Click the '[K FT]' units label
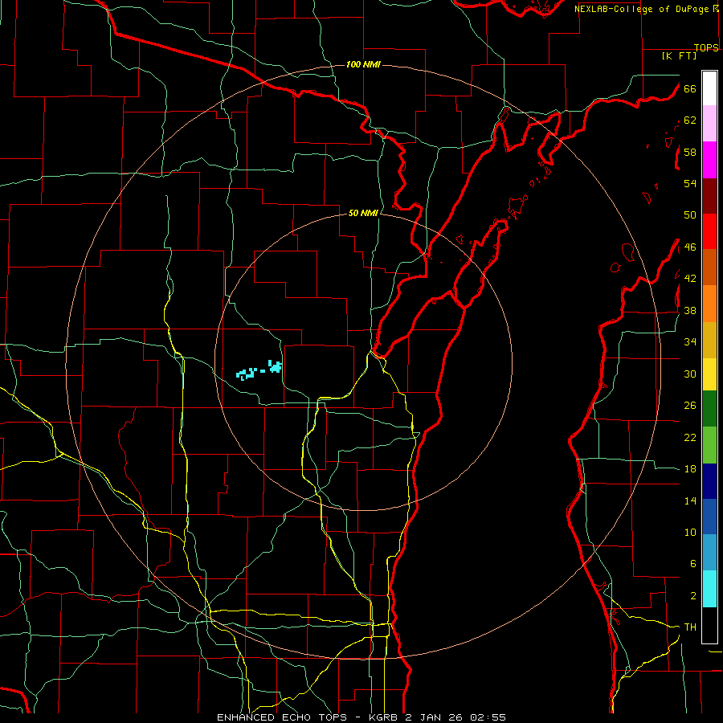Screen dimensions: 723x723 point(679,55)
